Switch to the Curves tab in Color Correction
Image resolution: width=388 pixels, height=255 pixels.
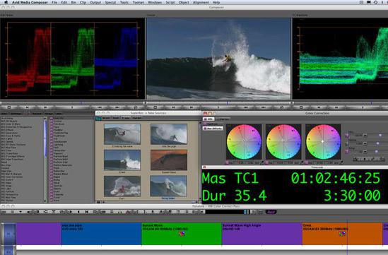(x=223, y=119)
